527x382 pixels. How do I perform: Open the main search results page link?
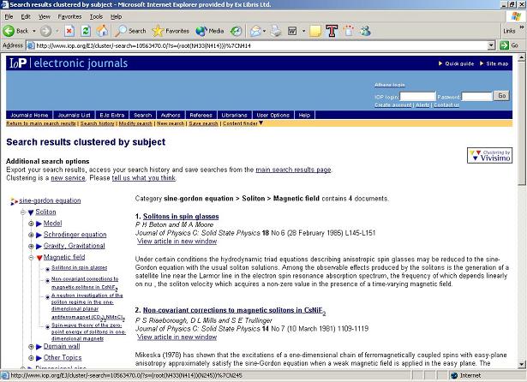[293, 170]
